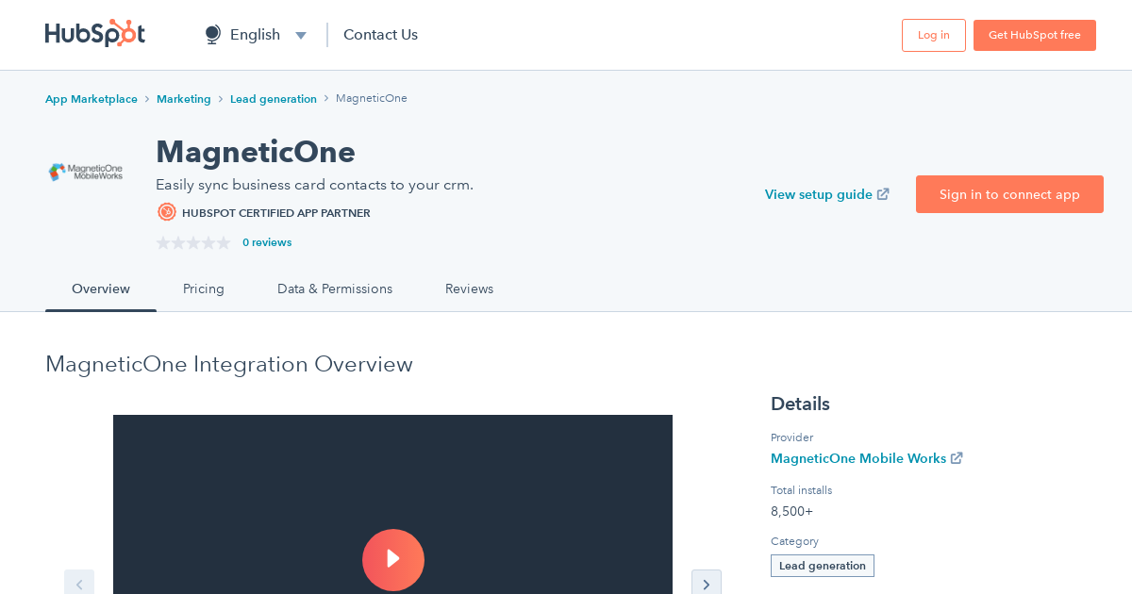Click the MagneticOne Mobile Works app logo
Screen dimensions: 1132x594
pos(86,171)
